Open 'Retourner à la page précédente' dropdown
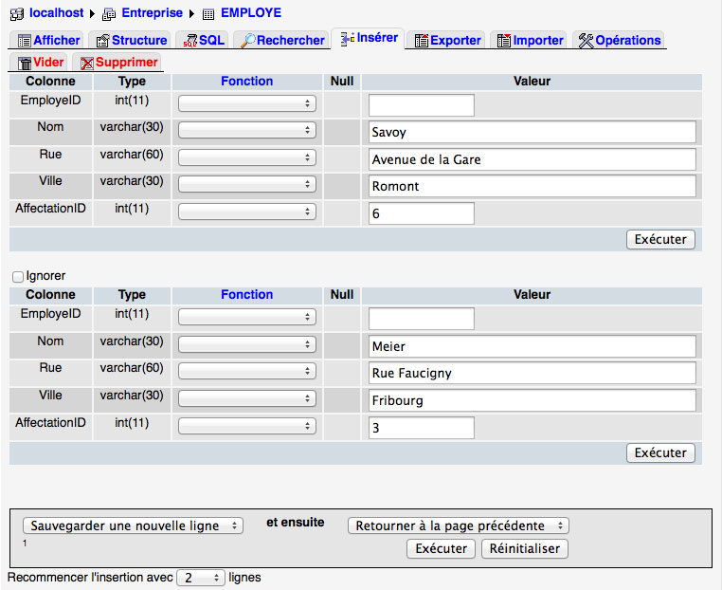 point(459,525)
